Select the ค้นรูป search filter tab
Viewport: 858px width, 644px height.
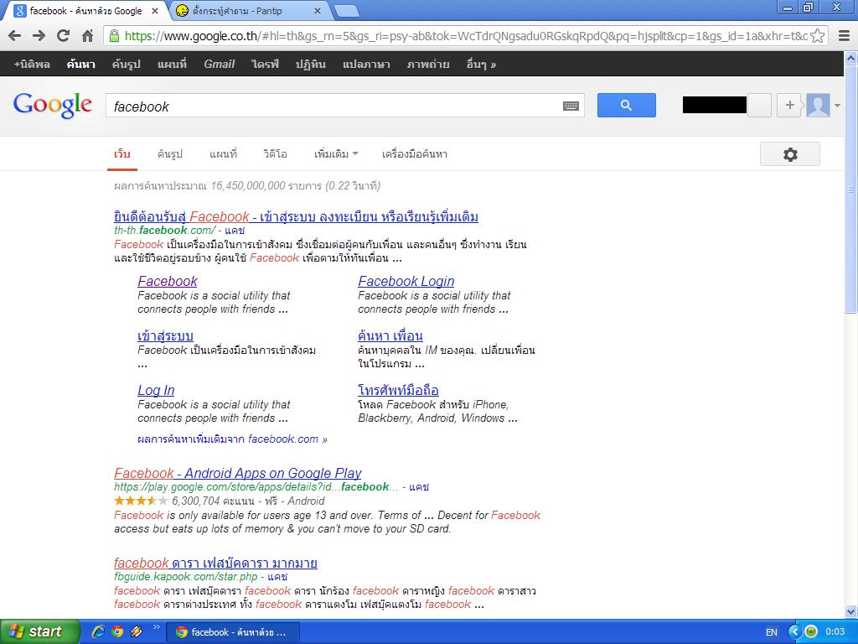click(169, 154)
